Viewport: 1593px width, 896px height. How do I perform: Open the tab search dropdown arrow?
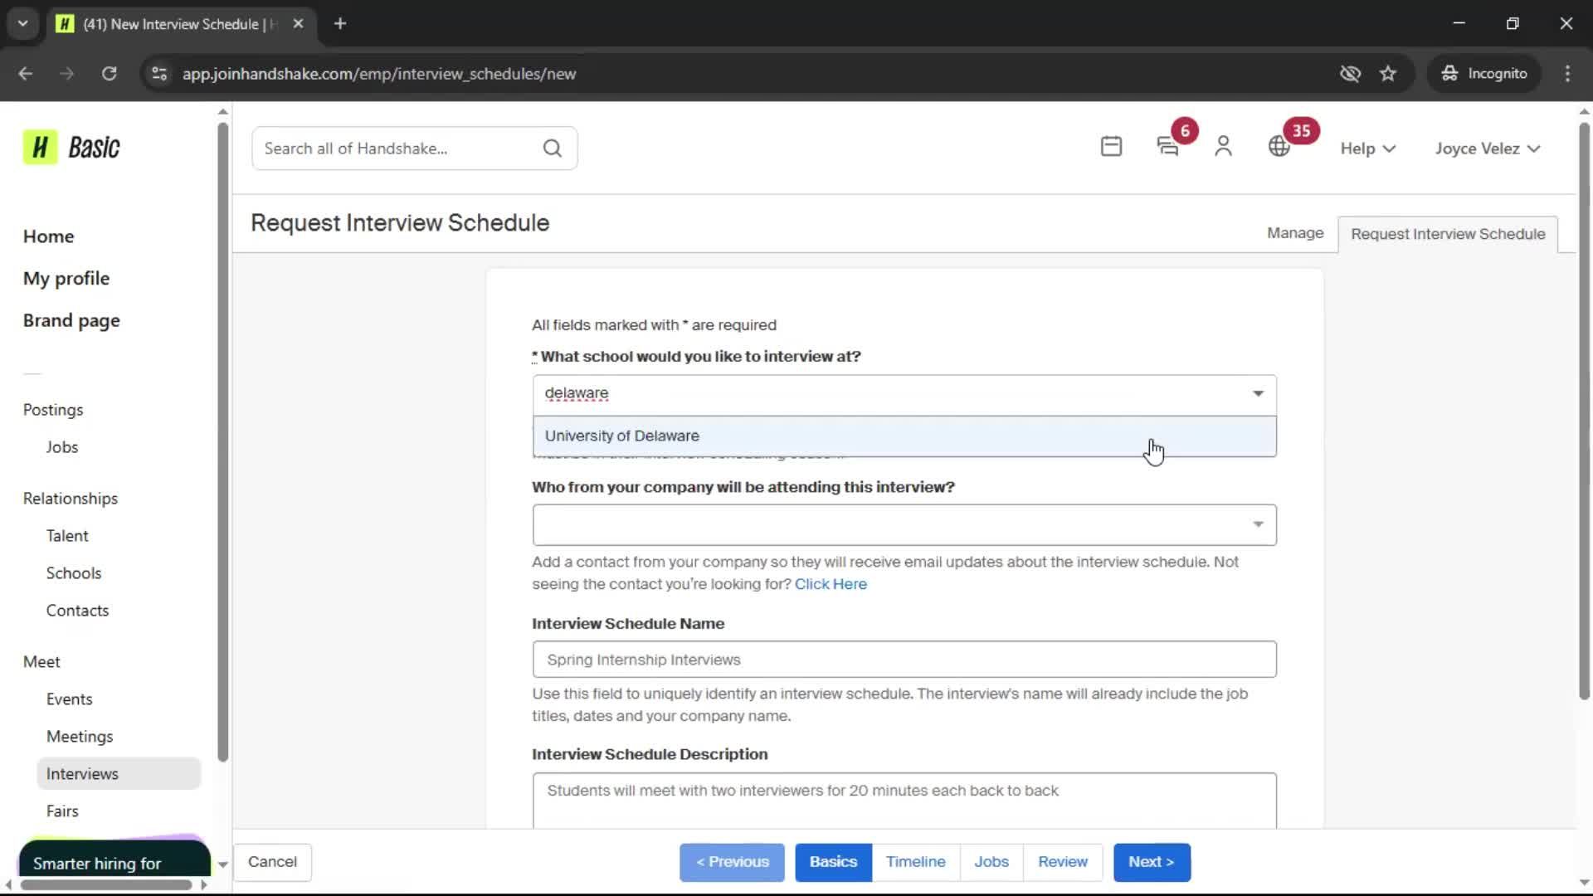pos(22,24)
